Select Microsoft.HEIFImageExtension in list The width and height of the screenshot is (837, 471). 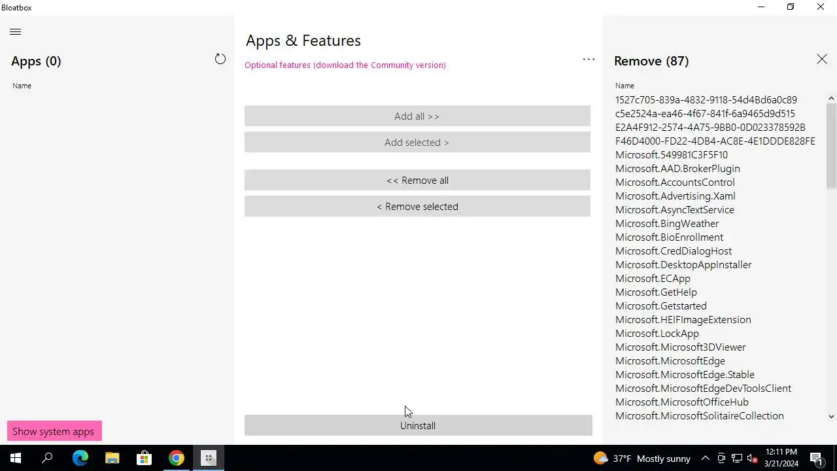pyautogui.click(x=683, y=320)
